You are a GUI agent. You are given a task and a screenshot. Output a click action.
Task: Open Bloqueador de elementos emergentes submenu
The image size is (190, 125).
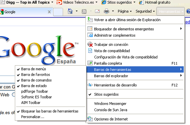tap(135, 29)
